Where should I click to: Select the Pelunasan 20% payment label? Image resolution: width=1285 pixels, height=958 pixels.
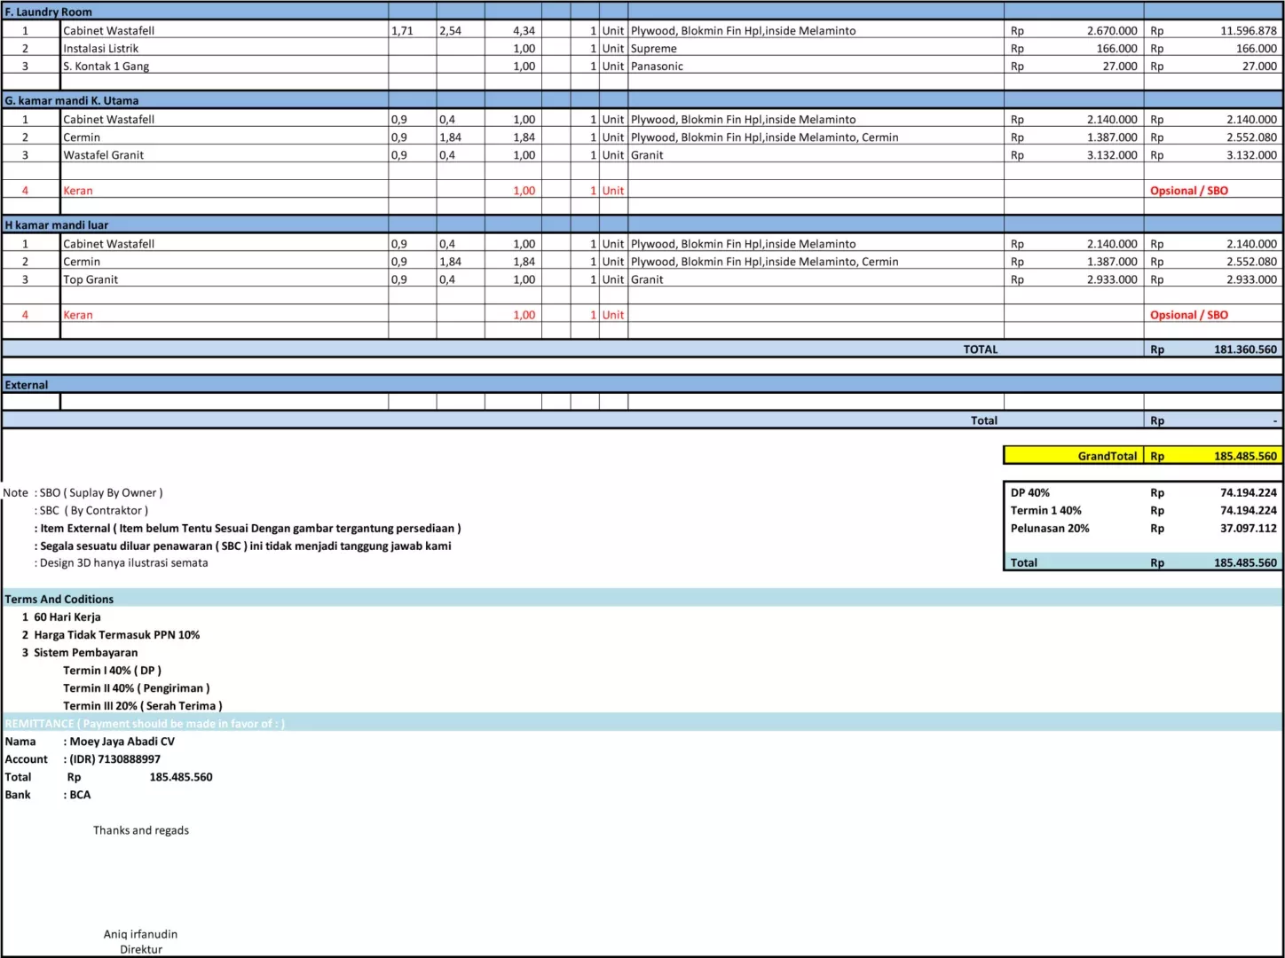[x=1050, y=528]
